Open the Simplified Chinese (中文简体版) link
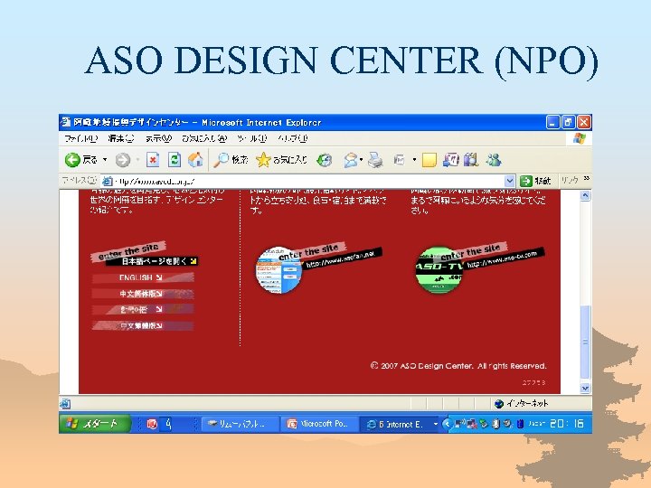 [x=143, y=294]
